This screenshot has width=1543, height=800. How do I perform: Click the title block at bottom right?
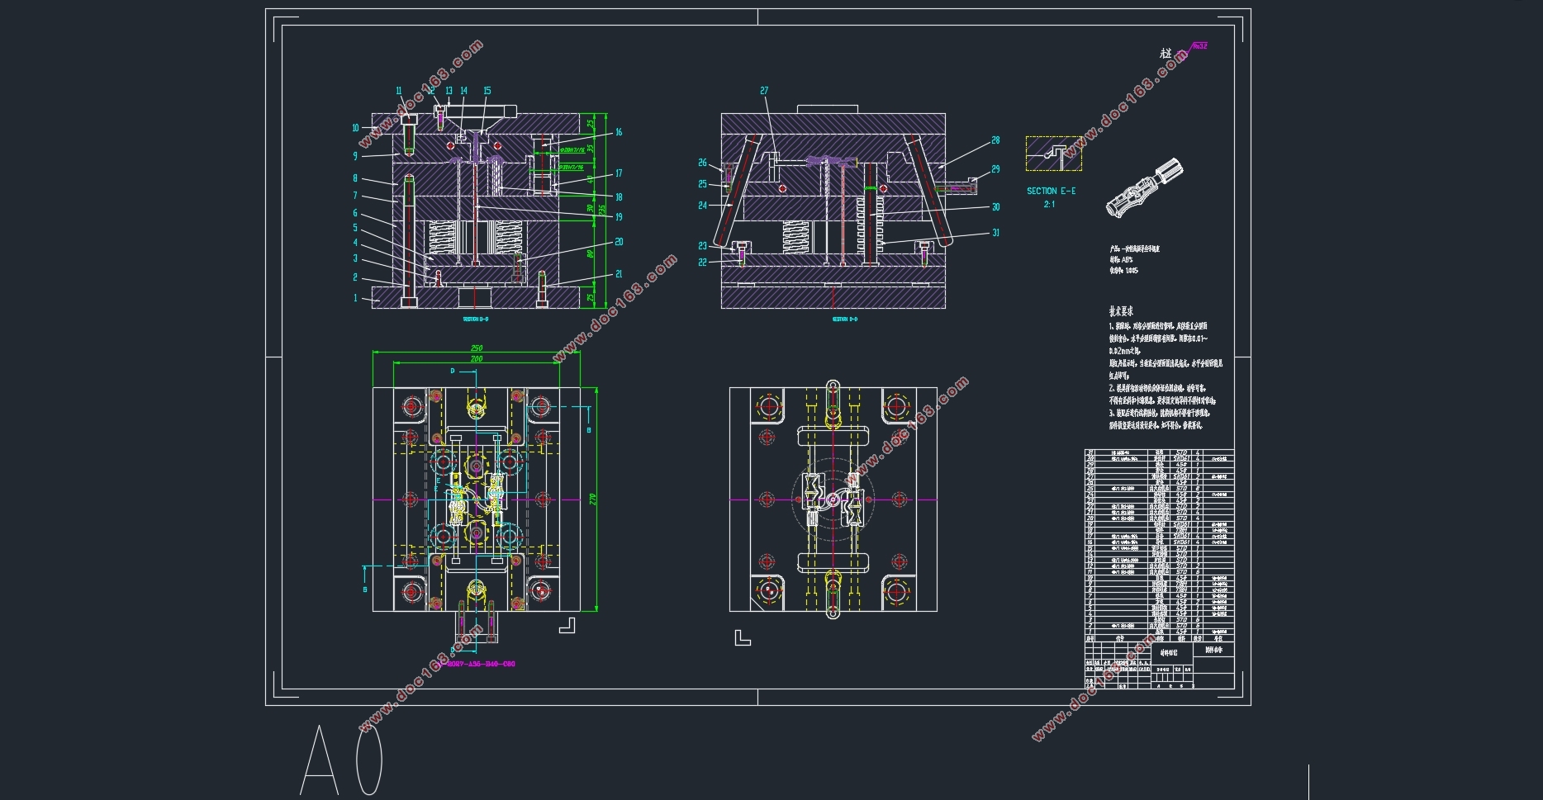tap(1159, 666)
